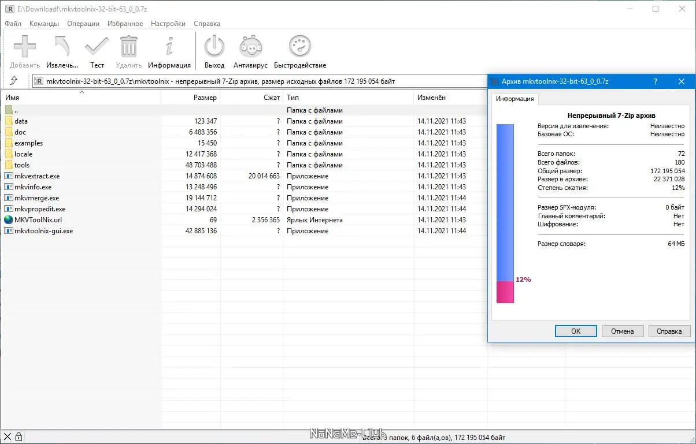Open the Операции menu
Screen dimensions: 696x444
tap(83, 24)
